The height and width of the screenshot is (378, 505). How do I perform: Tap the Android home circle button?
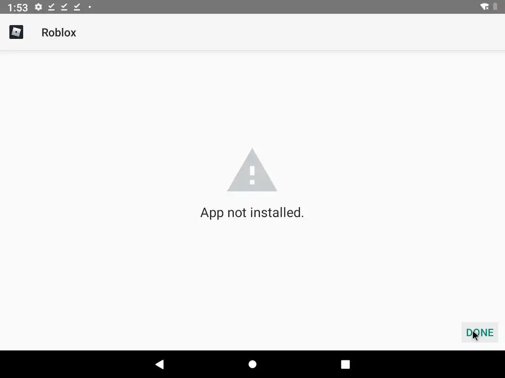[252, 364]
